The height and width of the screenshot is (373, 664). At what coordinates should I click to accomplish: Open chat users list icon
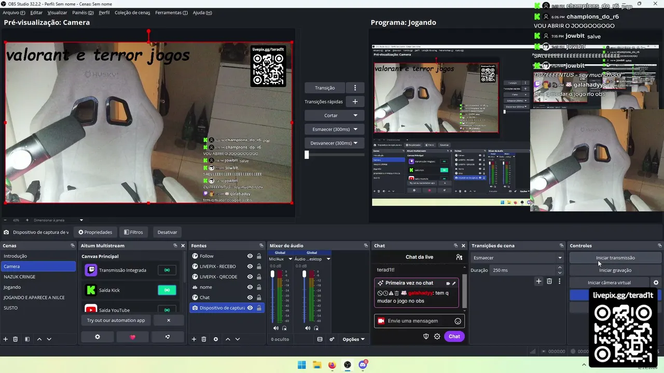[459, 257]
